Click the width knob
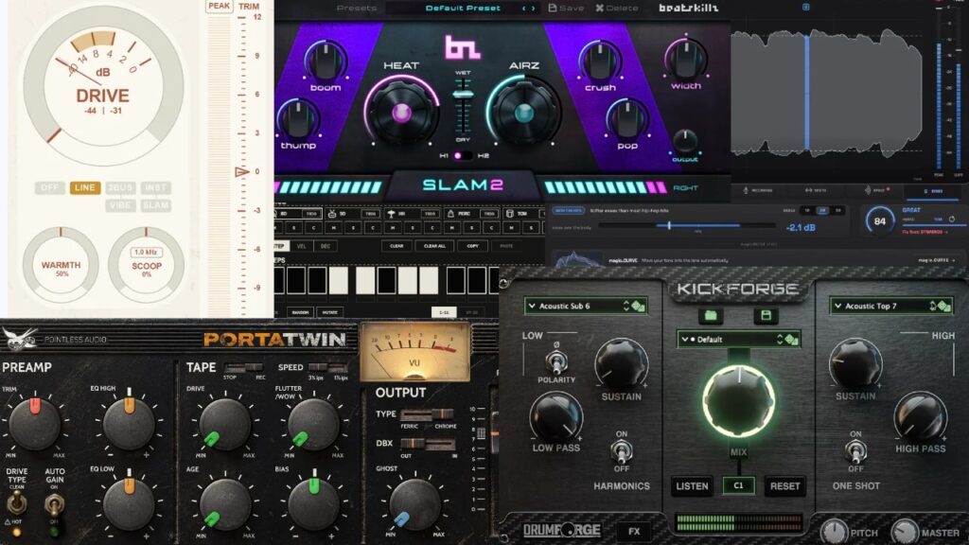 [685, 59]
